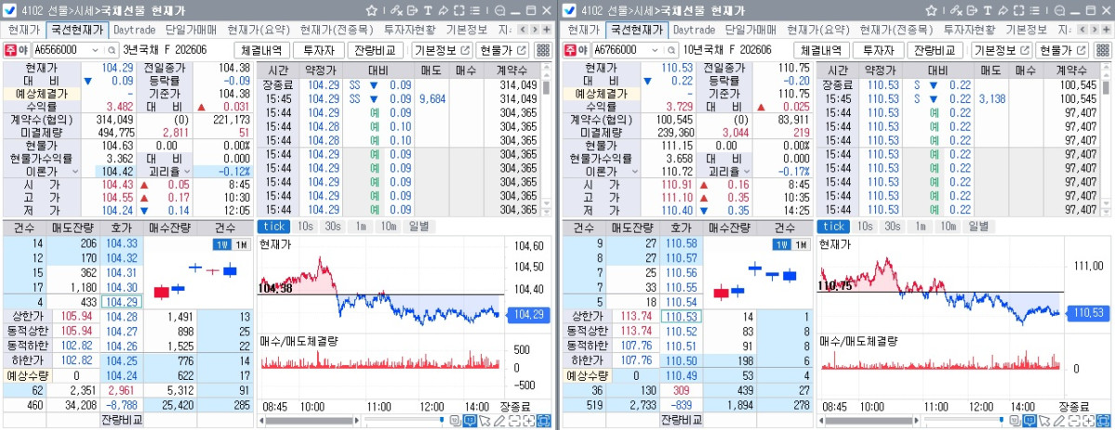Click the favorite star icon in the left window
The width and height of the screenshot is (1115, 430).
click(x=371, y=10)
